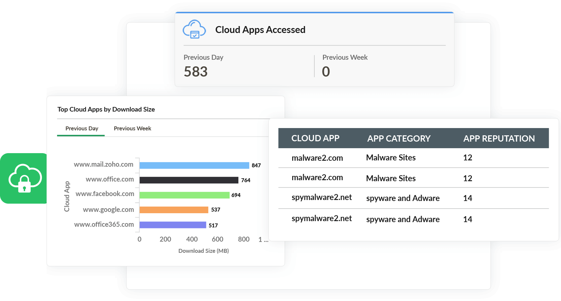Screen dimensions: 561x301
Task: Click the Previous Day count 583
Action: click(x=195, y=71)
